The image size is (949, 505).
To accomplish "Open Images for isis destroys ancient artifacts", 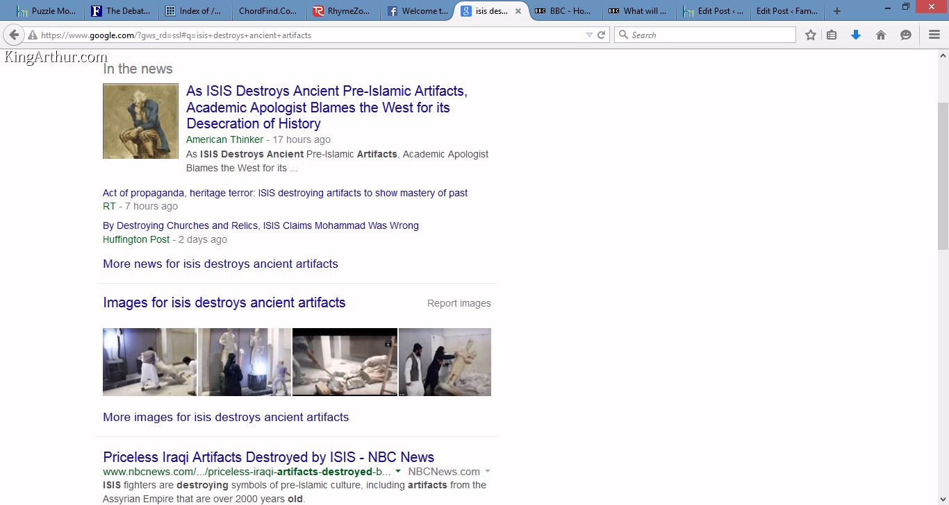I will coord(224,302).
